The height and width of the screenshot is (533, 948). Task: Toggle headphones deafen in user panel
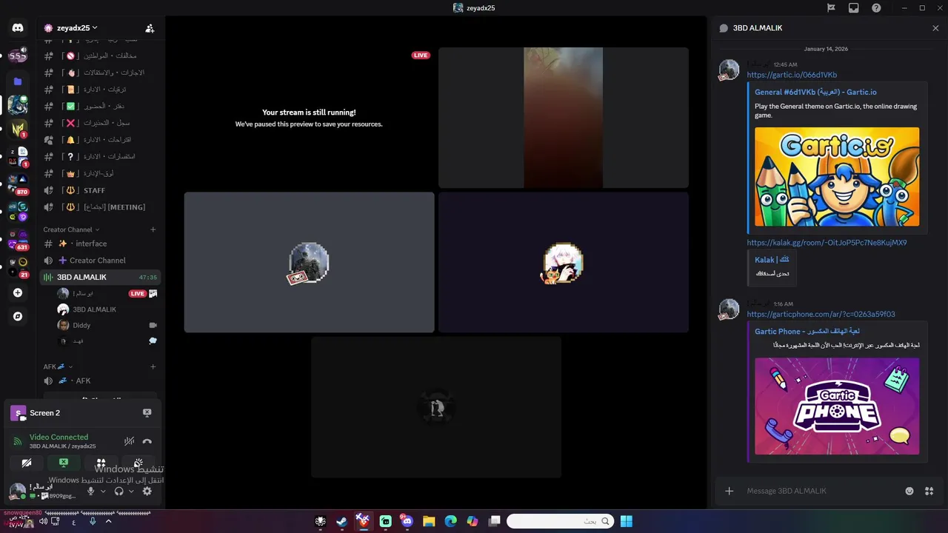click(x=118, y=491)
